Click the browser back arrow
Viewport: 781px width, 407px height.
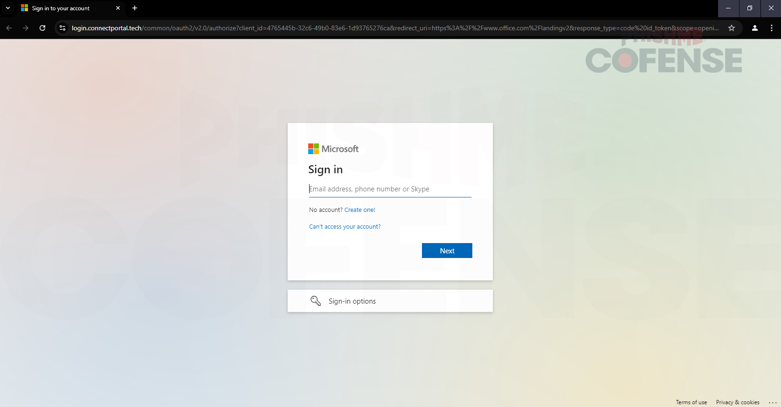tap(9, 28)
